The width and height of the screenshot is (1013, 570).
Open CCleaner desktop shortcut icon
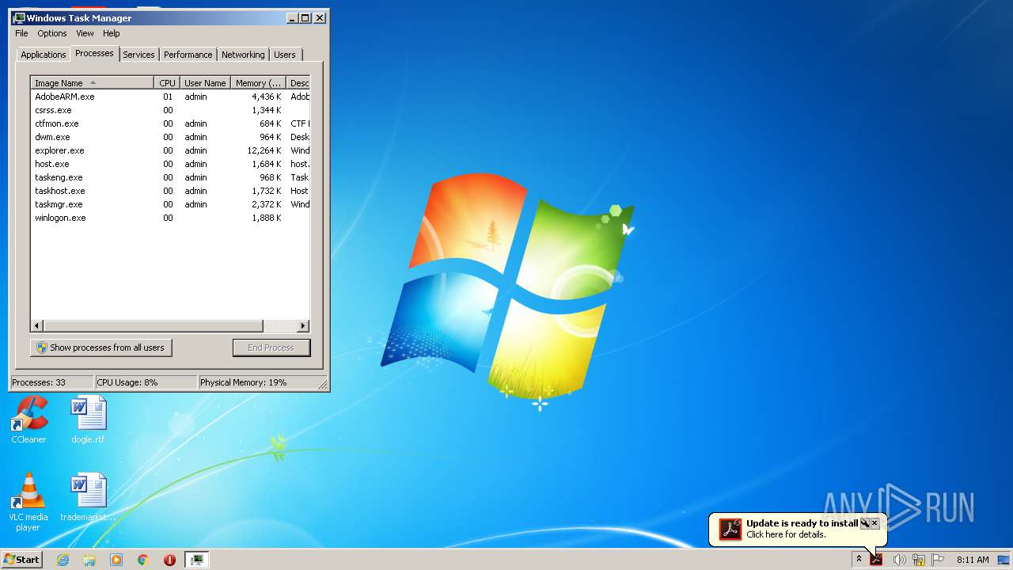click(x=28, y=420)
